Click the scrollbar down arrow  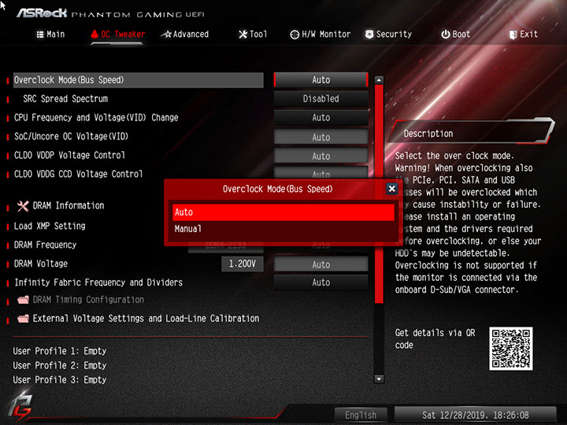pyautogui.click(x=379, y=379)
